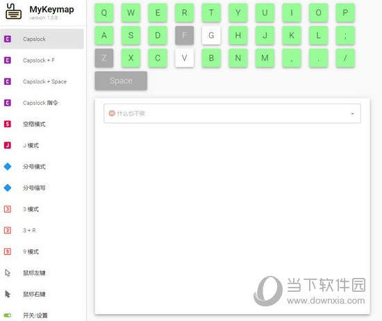Open the Capslock 指令 menu item

click(x=42, y=103)
